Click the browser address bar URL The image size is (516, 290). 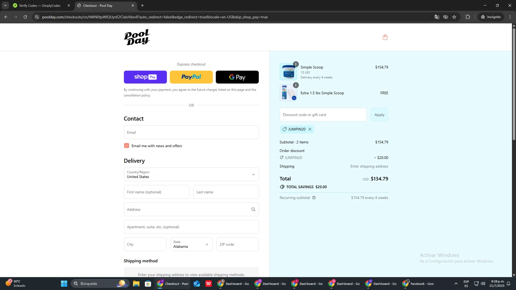(x=155, y=17)
